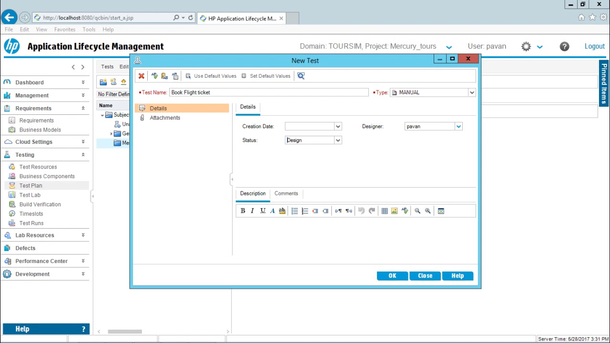Screen dimensions: 610x343
Task: Open the Defects module
Action: click(25, 248)
